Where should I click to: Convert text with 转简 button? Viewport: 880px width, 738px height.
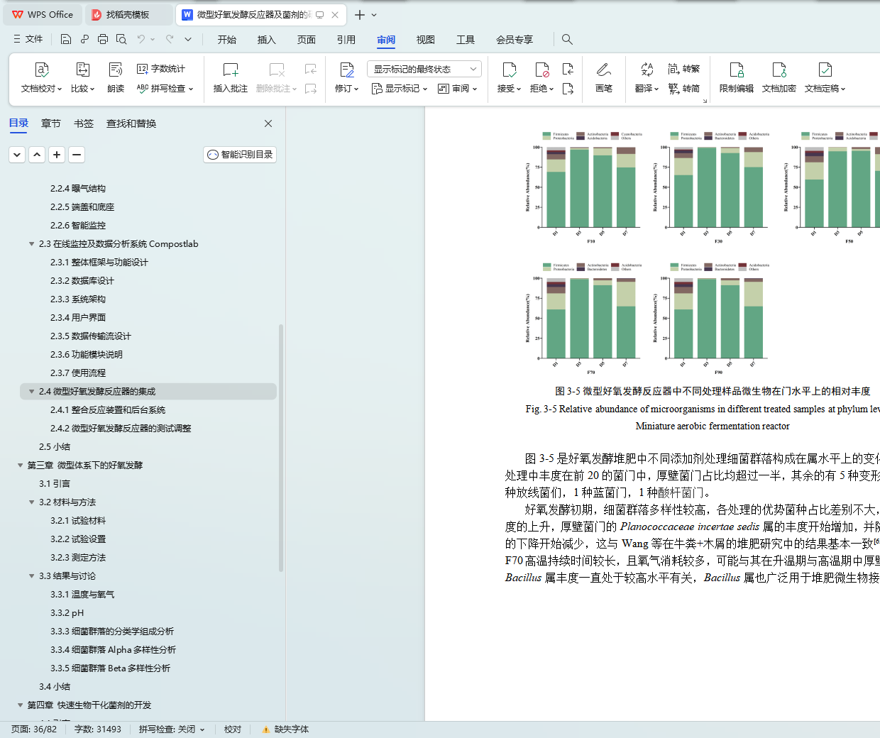(x=683, y=89)
